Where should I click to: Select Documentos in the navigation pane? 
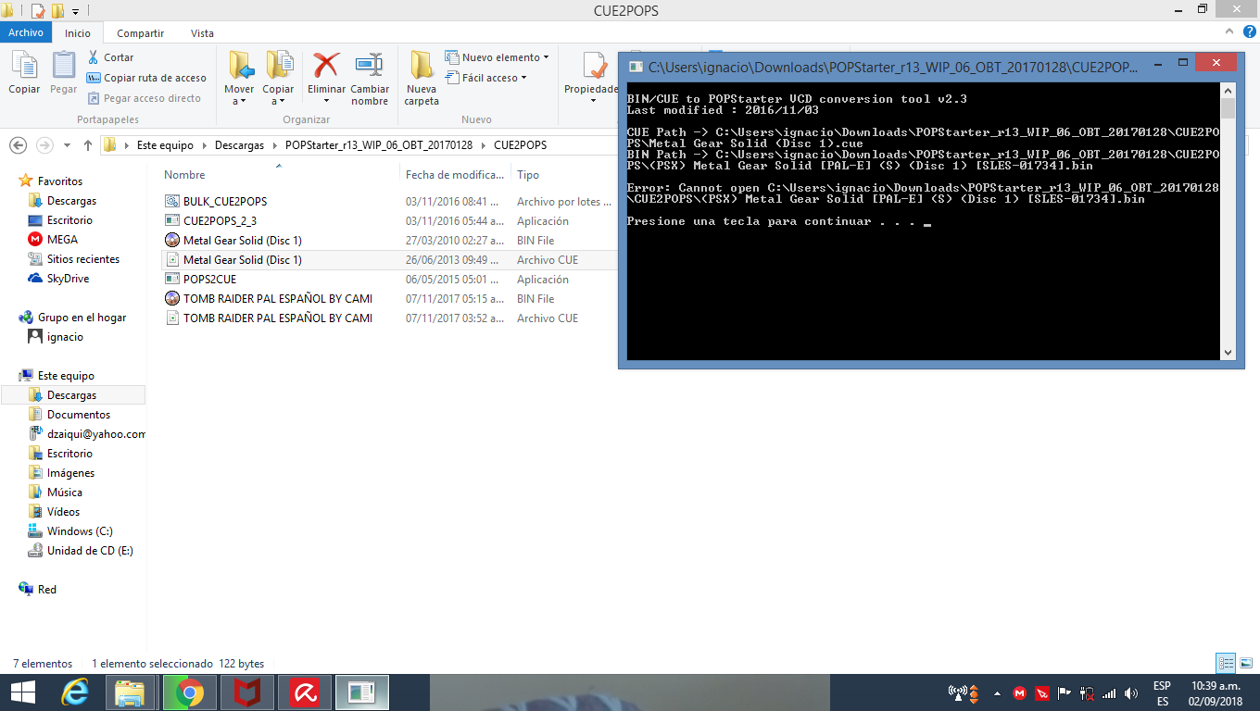coord(79,415)
